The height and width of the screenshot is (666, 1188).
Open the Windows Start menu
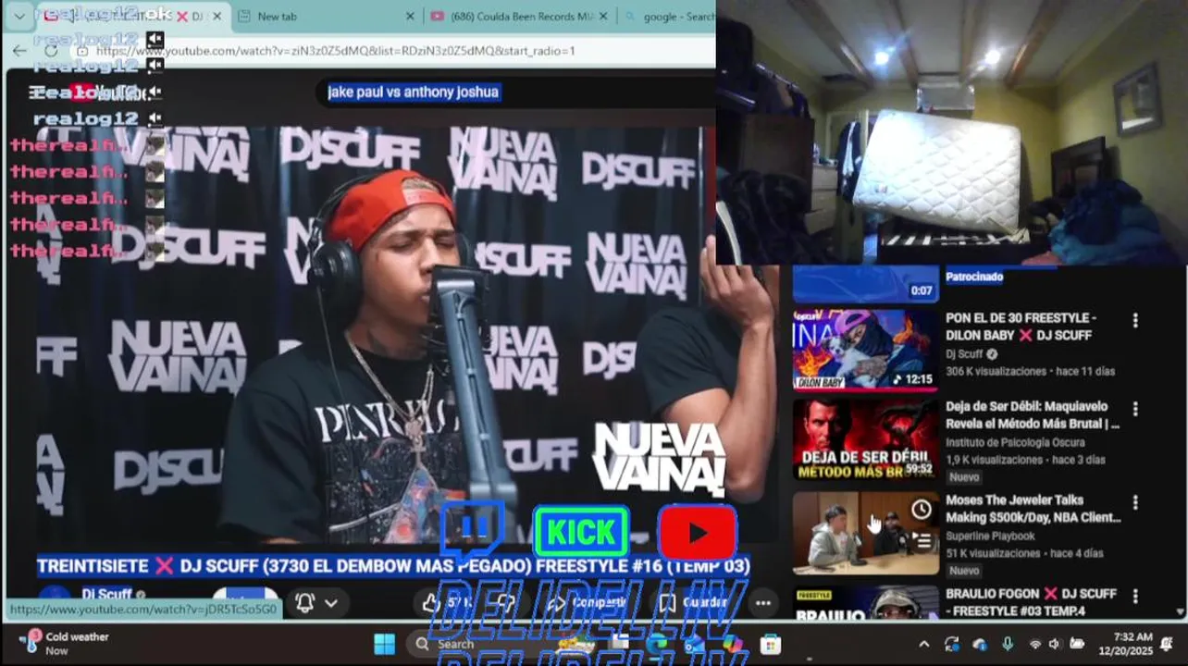pos(384,644)
